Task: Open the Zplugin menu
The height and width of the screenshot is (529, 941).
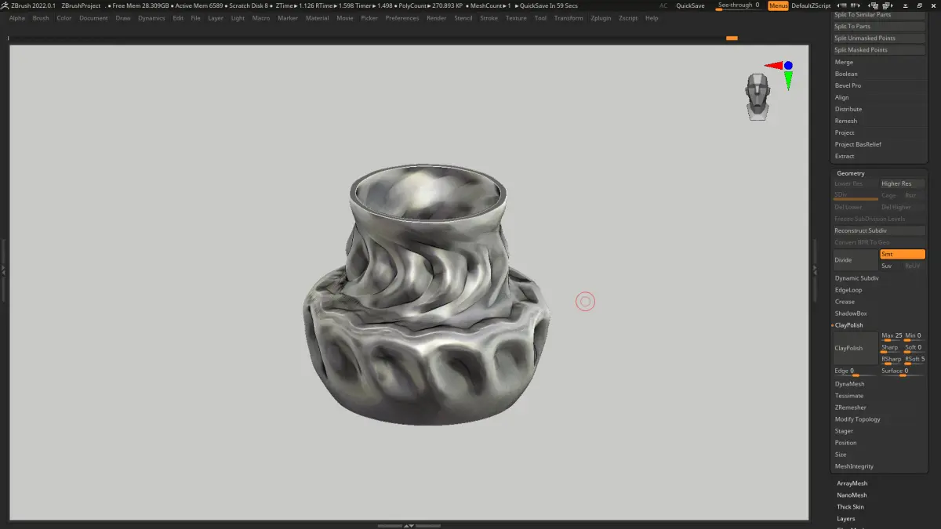Action: [601, 18]
